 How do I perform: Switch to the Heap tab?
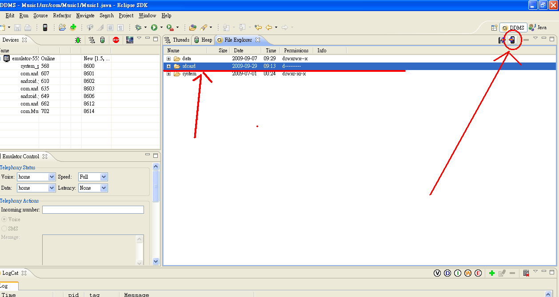click(203, 40)
